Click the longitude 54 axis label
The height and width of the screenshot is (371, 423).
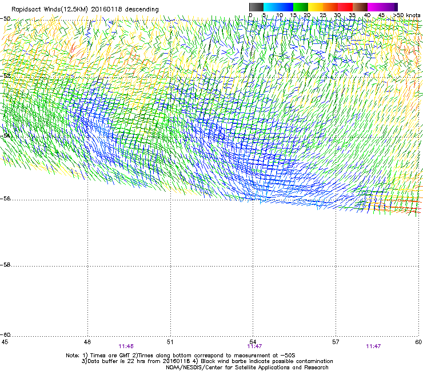pyautogui.click(x=253, y=342)
